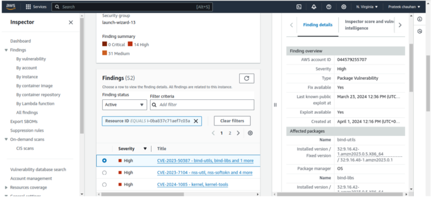Open CVE-2023-50387 bind-utils finding link
This screenshot has height=198, width=431.
[x=205, y=161]
